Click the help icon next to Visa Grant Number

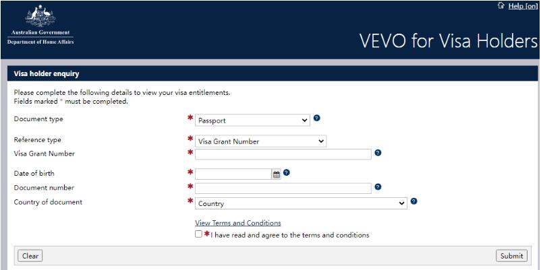click(378, 153)
